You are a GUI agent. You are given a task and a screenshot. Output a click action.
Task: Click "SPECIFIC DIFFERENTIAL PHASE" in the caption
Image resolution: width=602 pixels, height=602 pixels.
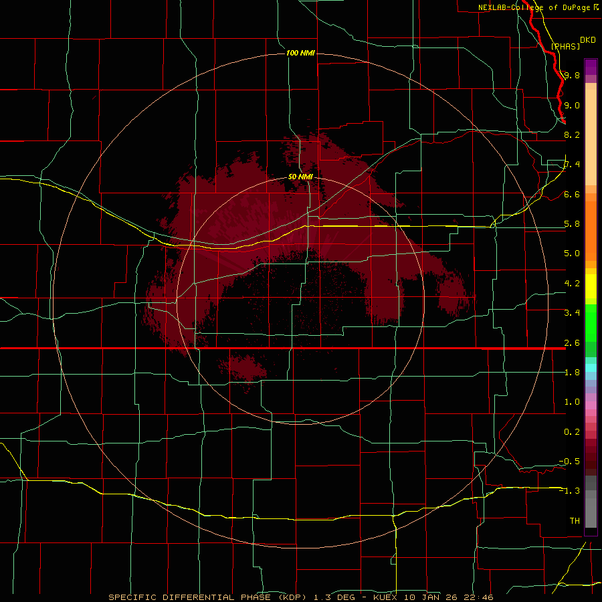tap(190, 597)
